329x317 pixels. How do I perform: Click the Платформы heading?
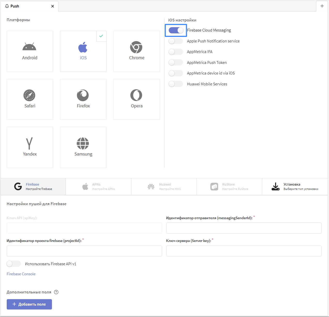[x=18, y=20]
